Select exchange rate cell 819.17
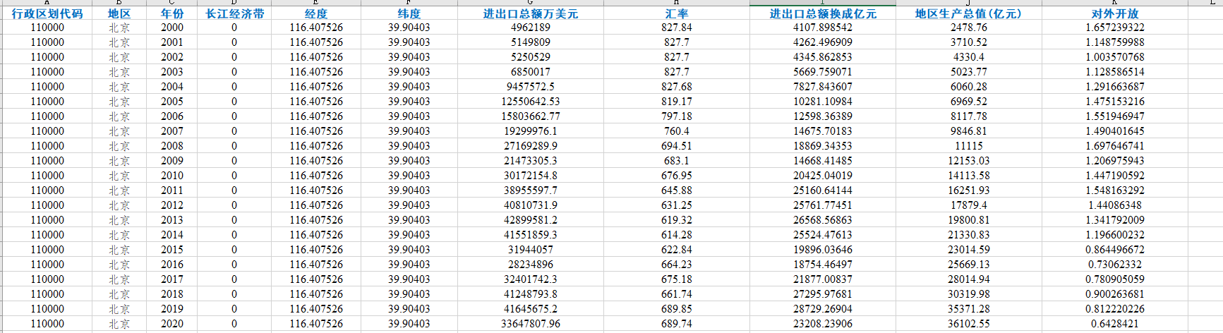This screenshot has width=1223, height=333. point(677,102)
